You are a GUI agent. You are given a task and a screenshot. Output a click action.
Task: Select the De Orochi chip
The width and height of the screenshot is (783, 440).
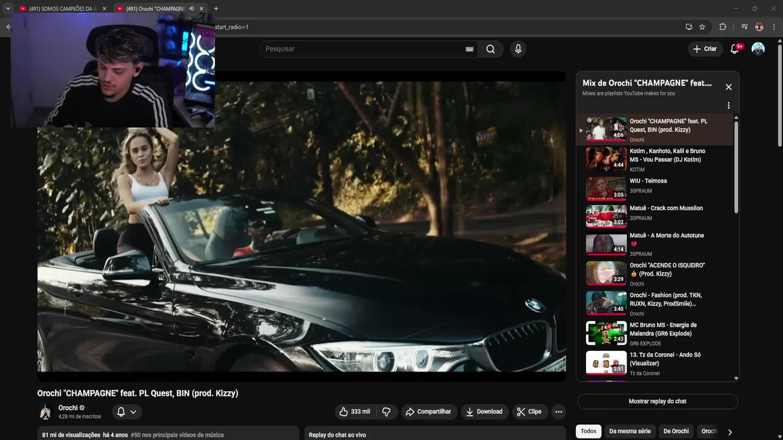pos(676,431)
